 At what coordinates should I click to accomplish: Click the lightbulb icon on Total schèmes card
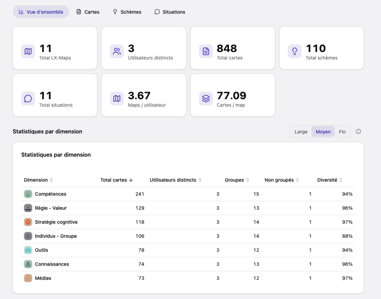pyautogui.click(x=295, y=51)
